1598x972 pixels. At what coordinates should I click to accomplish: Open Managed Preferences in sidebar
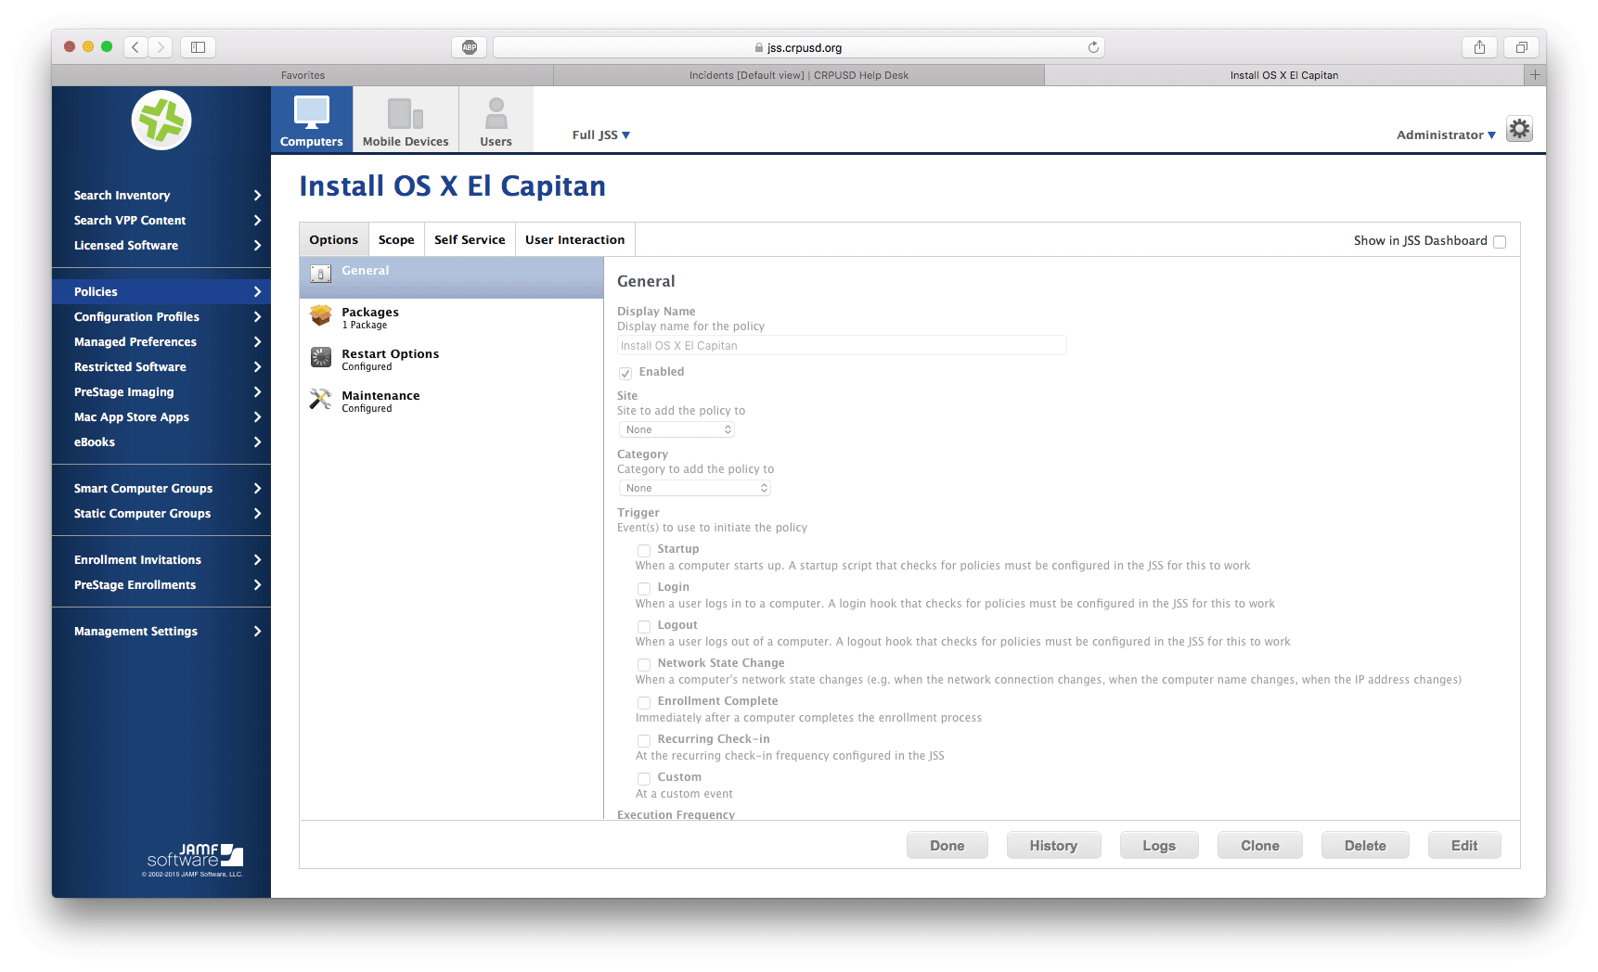[x=161, y=341]
